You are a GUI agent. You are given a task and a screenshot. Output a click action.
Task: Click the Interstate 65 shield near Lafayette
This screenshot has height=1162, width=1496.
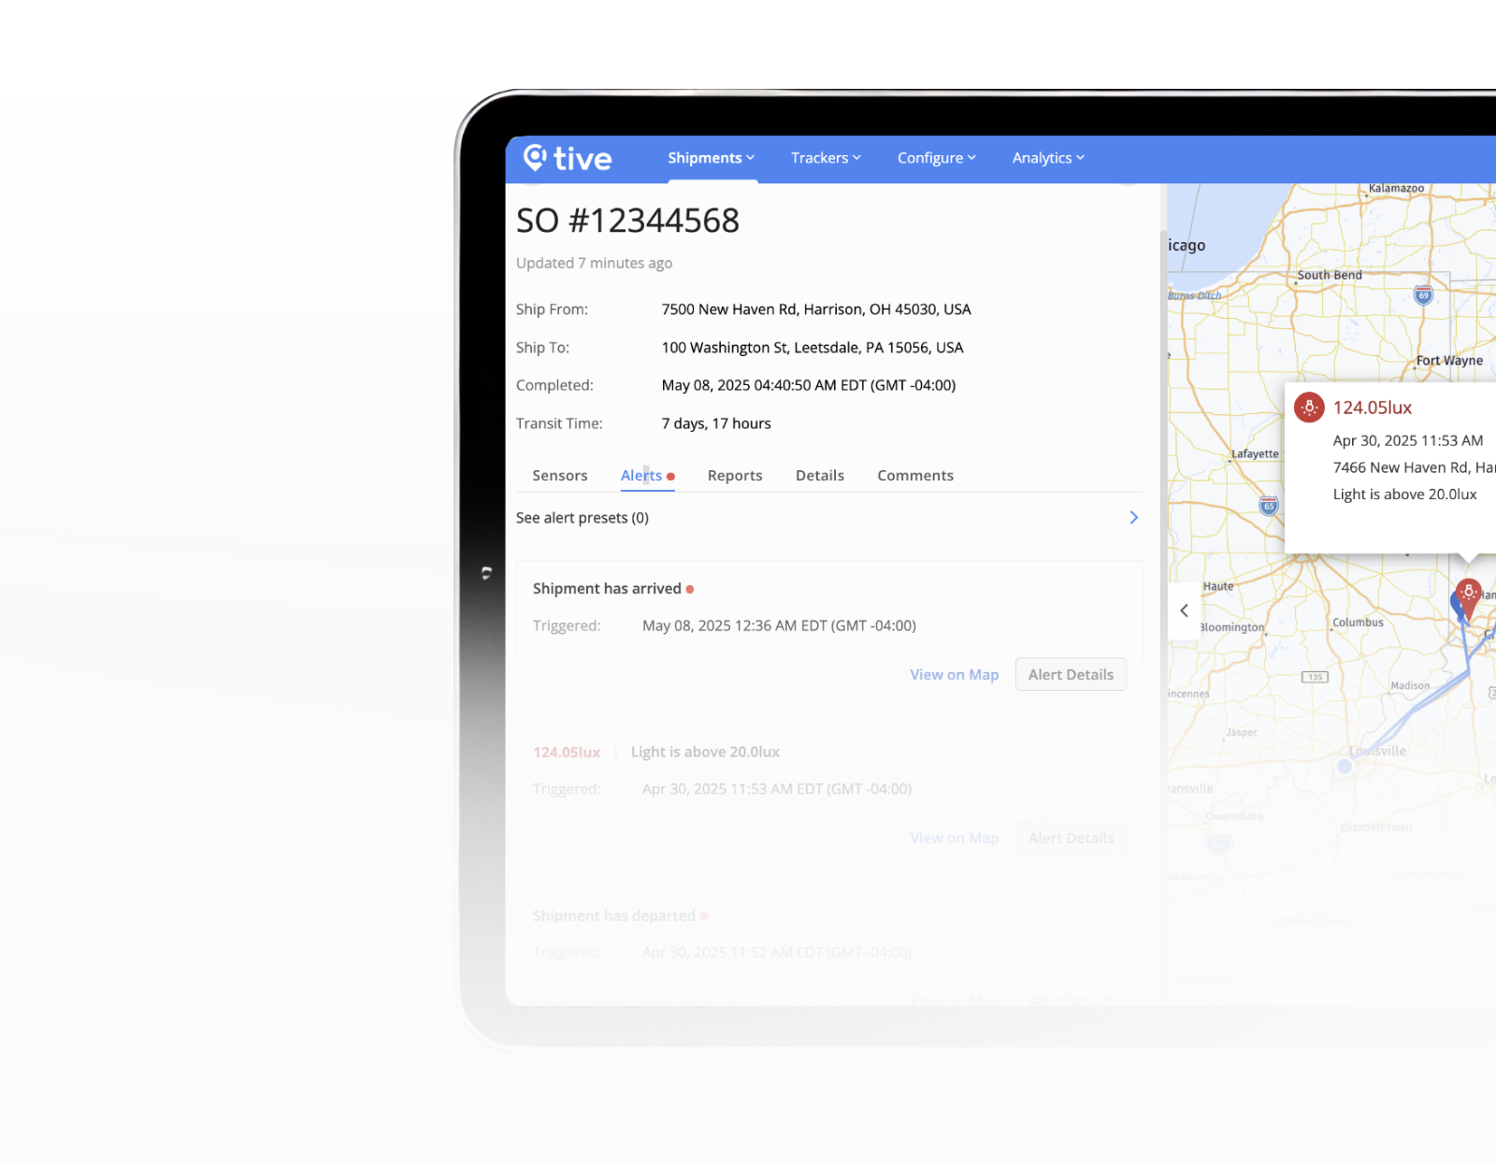coord(1269,506)
